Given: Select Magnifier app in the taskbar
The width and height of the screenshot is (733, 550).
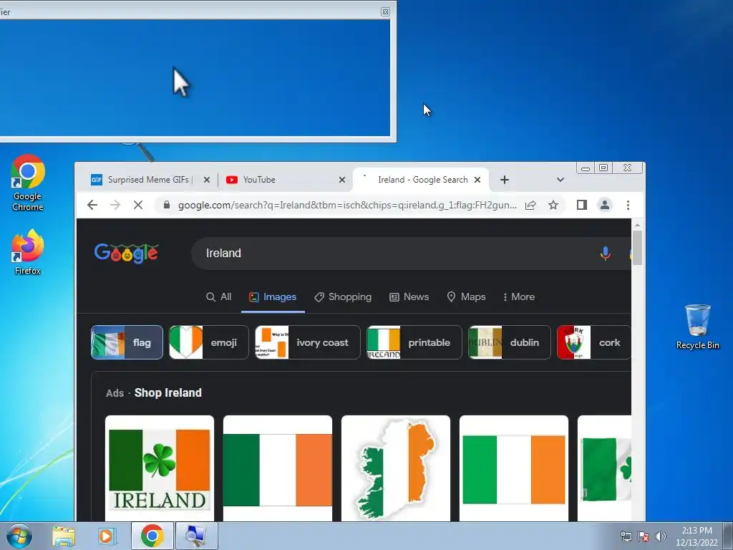Looking at the screenshot, I should pyautogui.click(x=195, y=536).
